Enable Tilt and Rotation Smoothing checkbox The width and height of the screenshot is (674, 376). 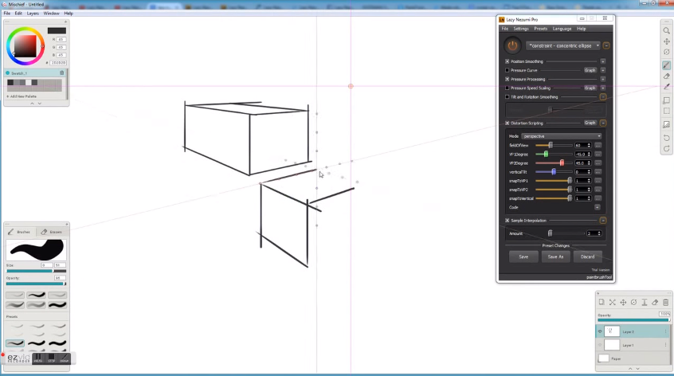tap(507, 96)
